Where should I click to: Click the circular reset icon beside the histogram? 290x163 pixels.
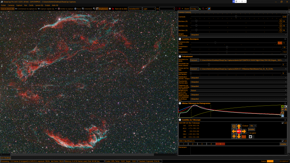click(x=282, y=113)
